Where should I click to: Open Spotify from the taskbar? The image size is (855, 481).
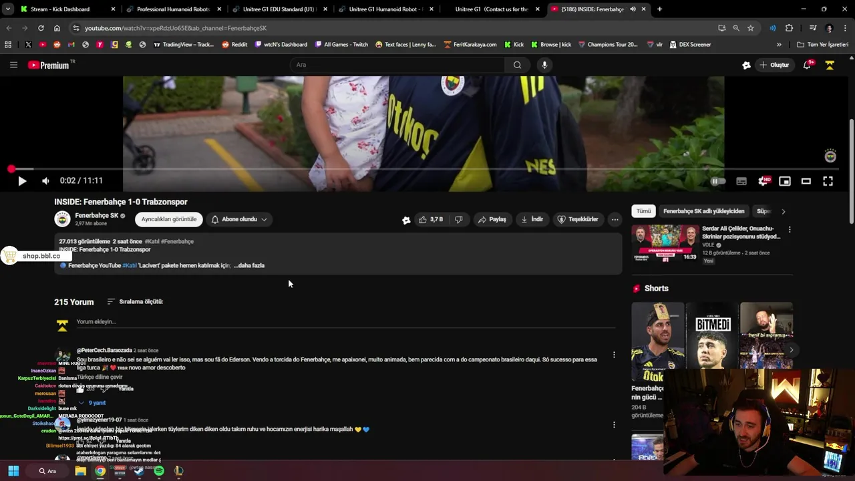pyautogui.click(x=159, y=471)
